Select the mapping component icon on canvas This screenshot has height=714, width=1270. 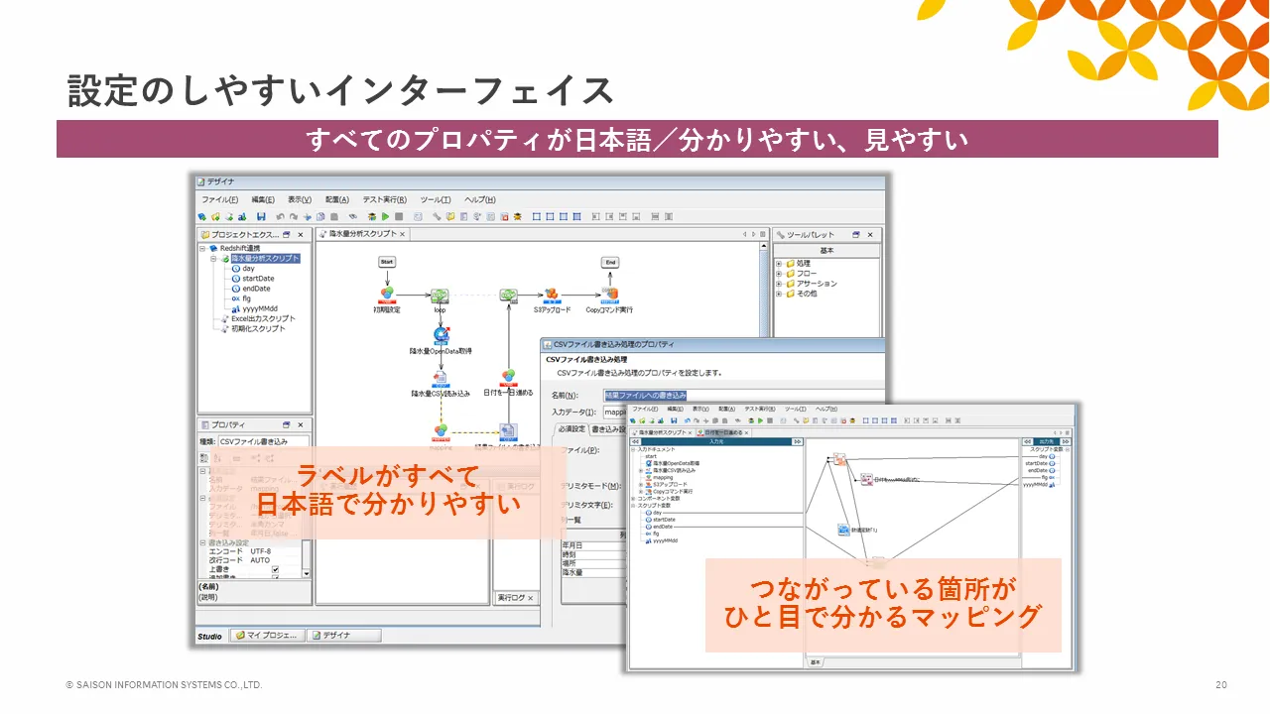point(441,431)
